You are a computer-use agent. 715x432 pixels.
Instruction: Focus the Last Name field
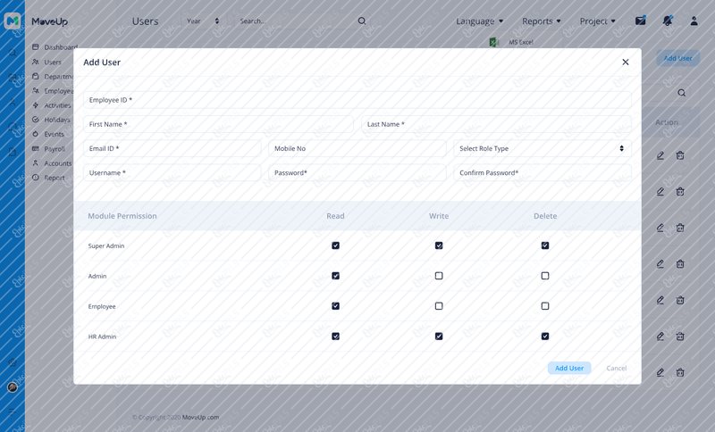(x=496, y=124)
